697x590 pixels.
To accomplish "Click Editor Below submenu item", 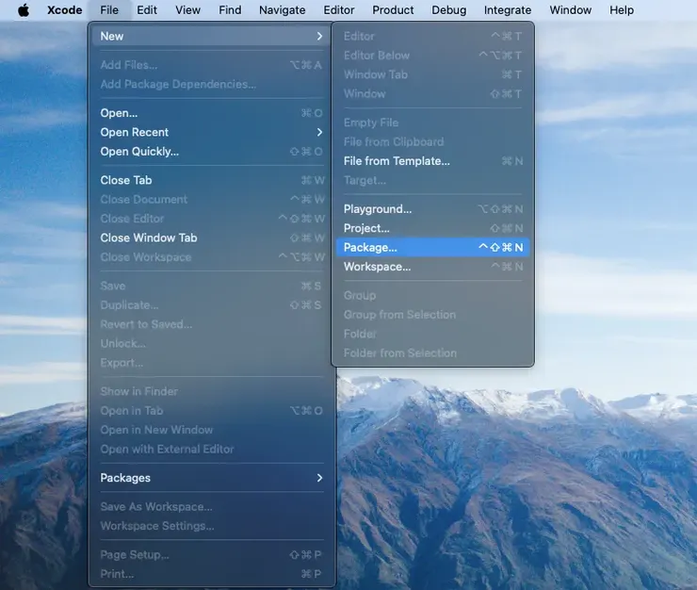I will (x=433, y=56).
